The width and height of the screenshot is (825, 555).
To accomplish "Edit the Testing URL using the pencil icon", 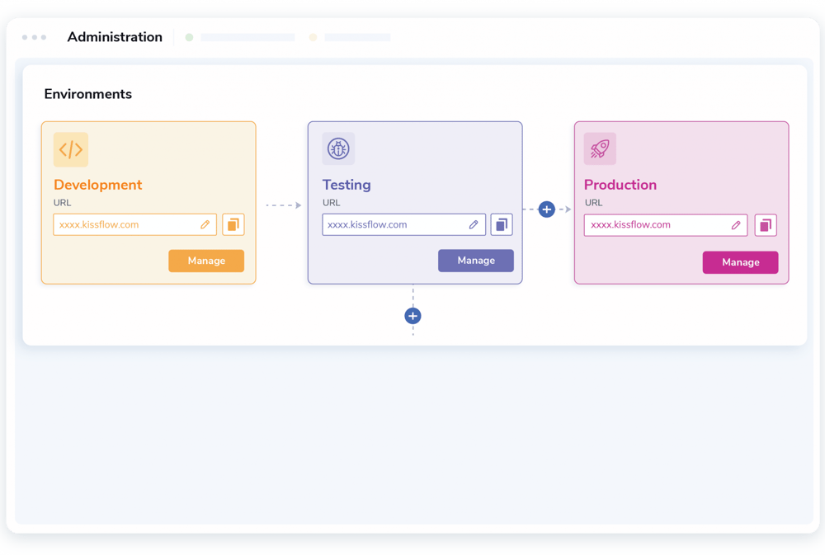I will (x=473, y=223).
